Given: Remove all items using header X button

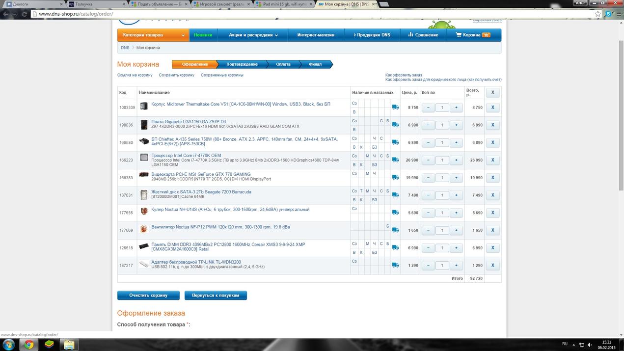Looking at the screenshot, I should pos(493,92).
